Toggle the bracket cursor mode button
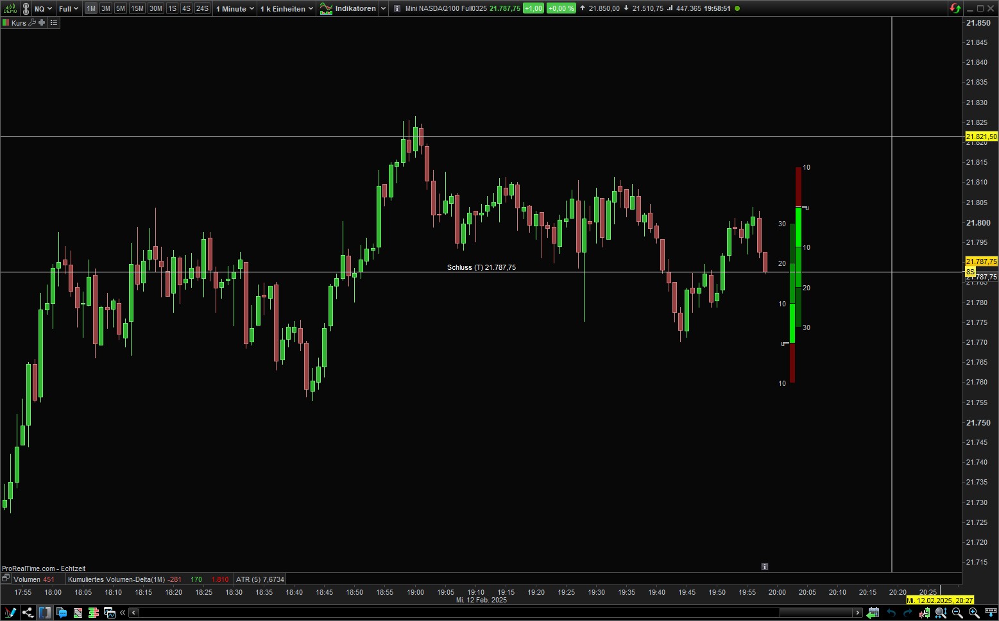Screen dimensions: 999x621 pyautogui.click(x=44, y=613)
